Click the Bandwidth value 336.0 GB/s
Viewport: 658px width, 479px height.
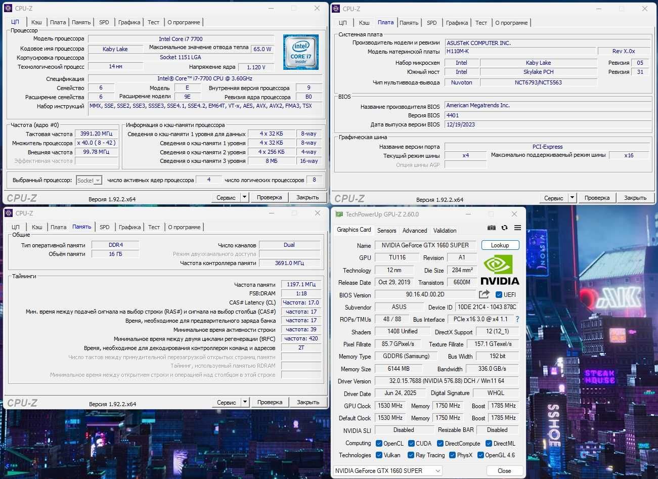click(x=492, y=369)
